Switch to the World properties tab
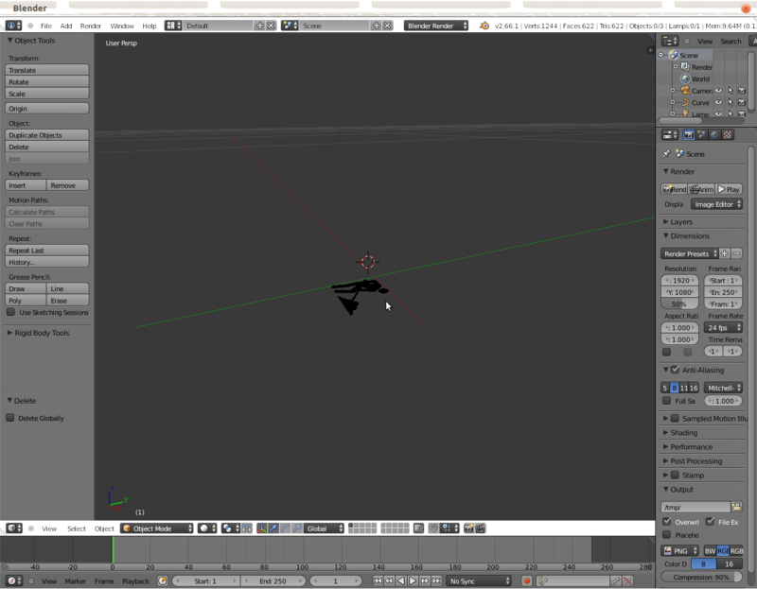Image resolution: width=757 pixels, height=589 pixels. pyautogui.click(x=714, y=135)
